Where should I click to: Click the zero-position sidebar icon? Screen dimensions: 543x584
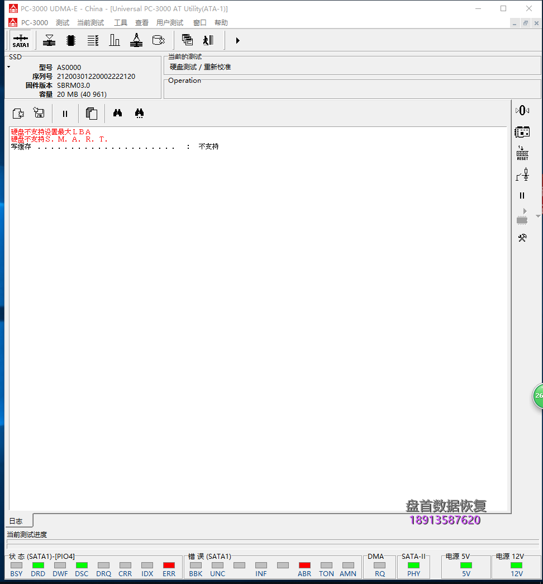click(x=522, y=110)
